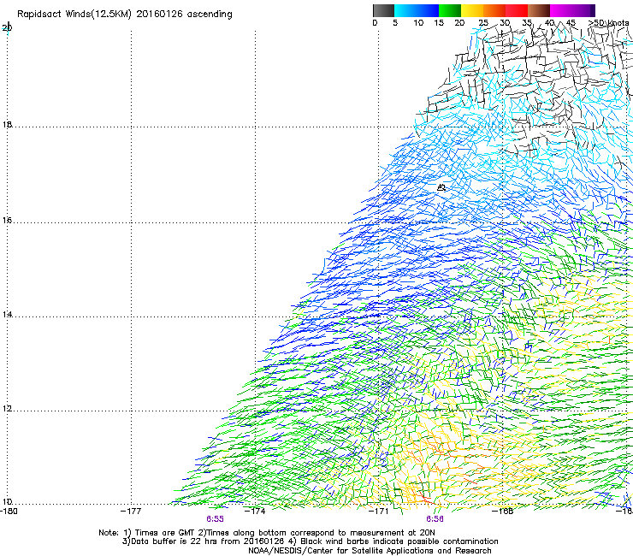Click the '25' knots legend label
Viewport: 633px width, 556px height.
coord(483,23)
